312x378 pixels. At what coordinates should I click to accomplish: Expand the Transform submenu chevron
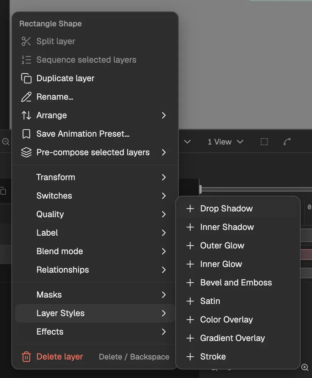click(x=164, y=177)
